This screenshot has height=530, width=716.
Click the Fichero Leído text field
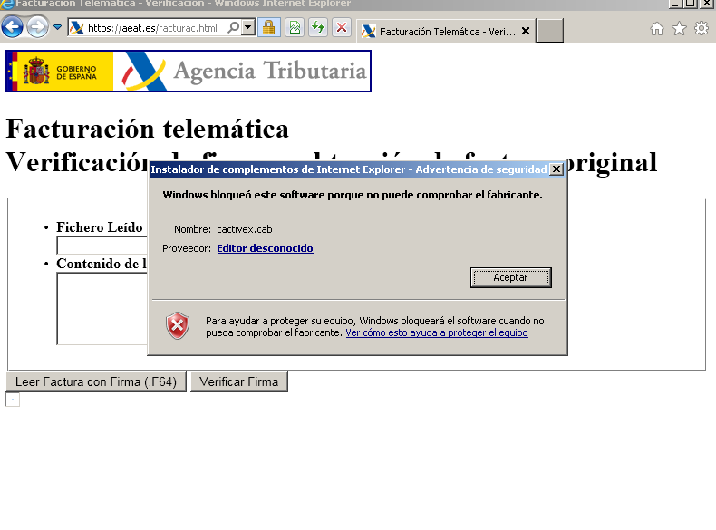point(102,246)
